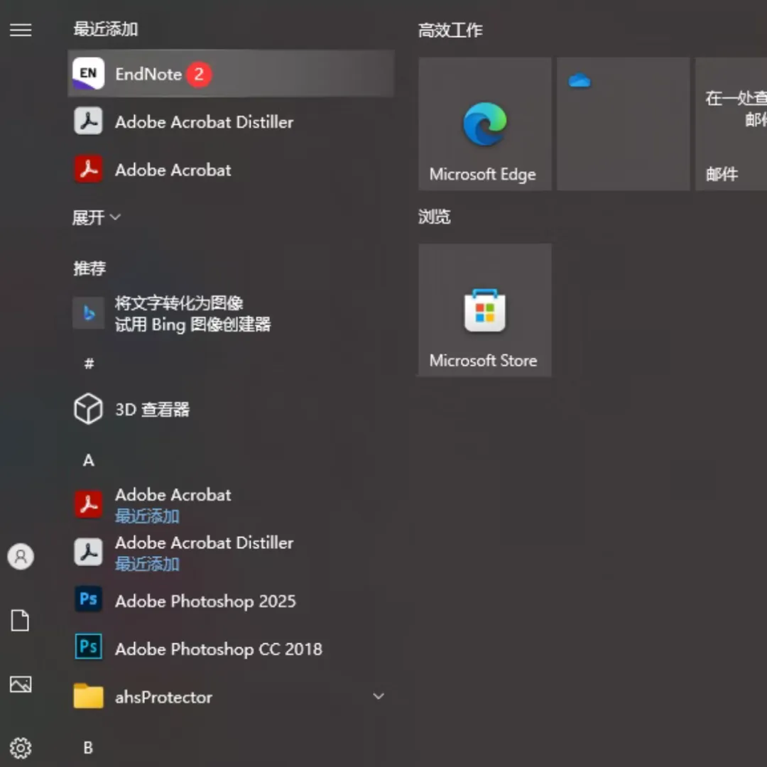Image resolution: width=767 pixels, height=767 pixels.
Task: Open the Microsoft Store tile
Action: pyautogui.click(x=485, y=310)
